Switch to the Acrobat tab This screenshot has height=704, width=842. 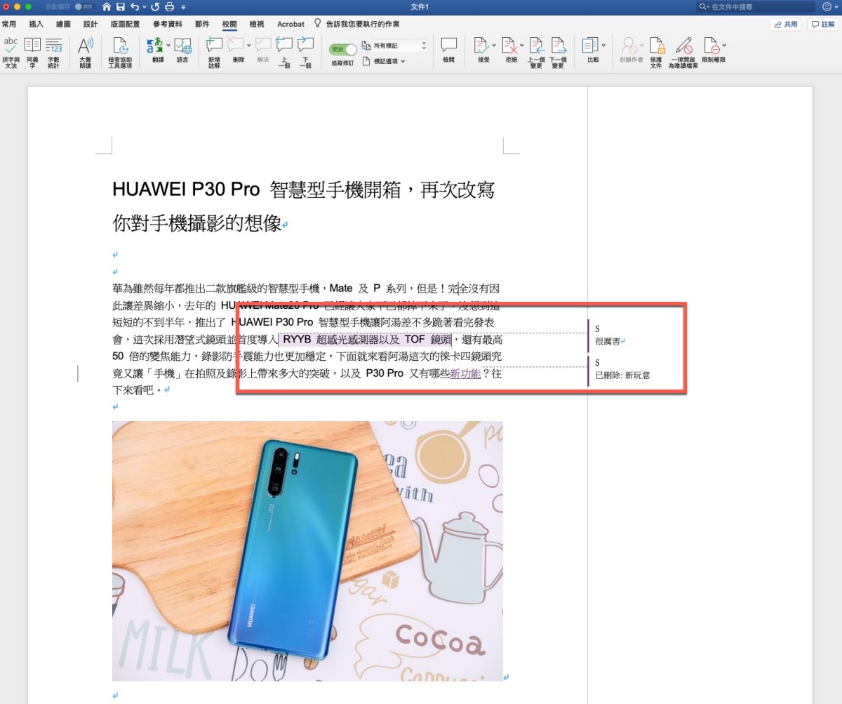tap(290, 24)
